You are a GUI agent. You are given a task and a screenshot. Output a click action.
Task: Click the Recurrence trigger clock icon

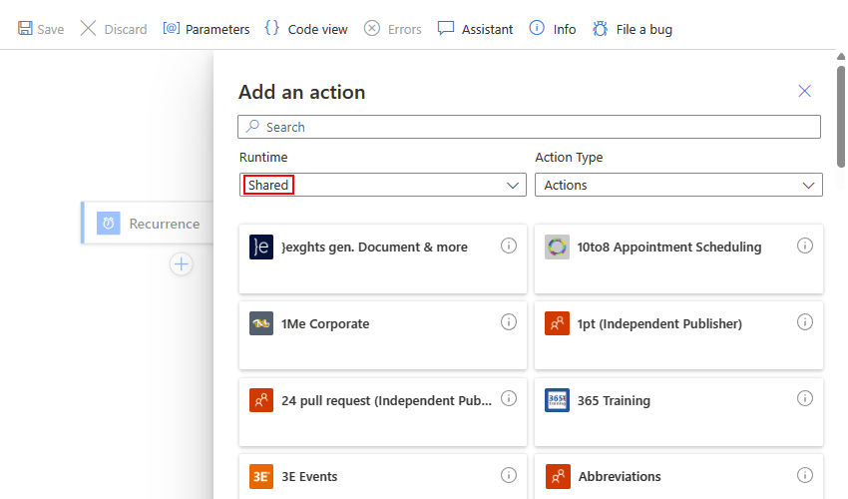click(109, 224)
